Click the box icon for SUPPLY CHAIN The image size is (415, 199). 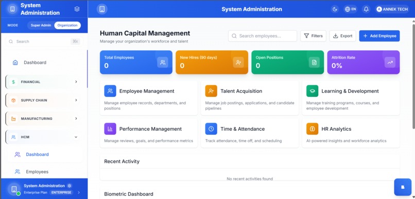13,101
